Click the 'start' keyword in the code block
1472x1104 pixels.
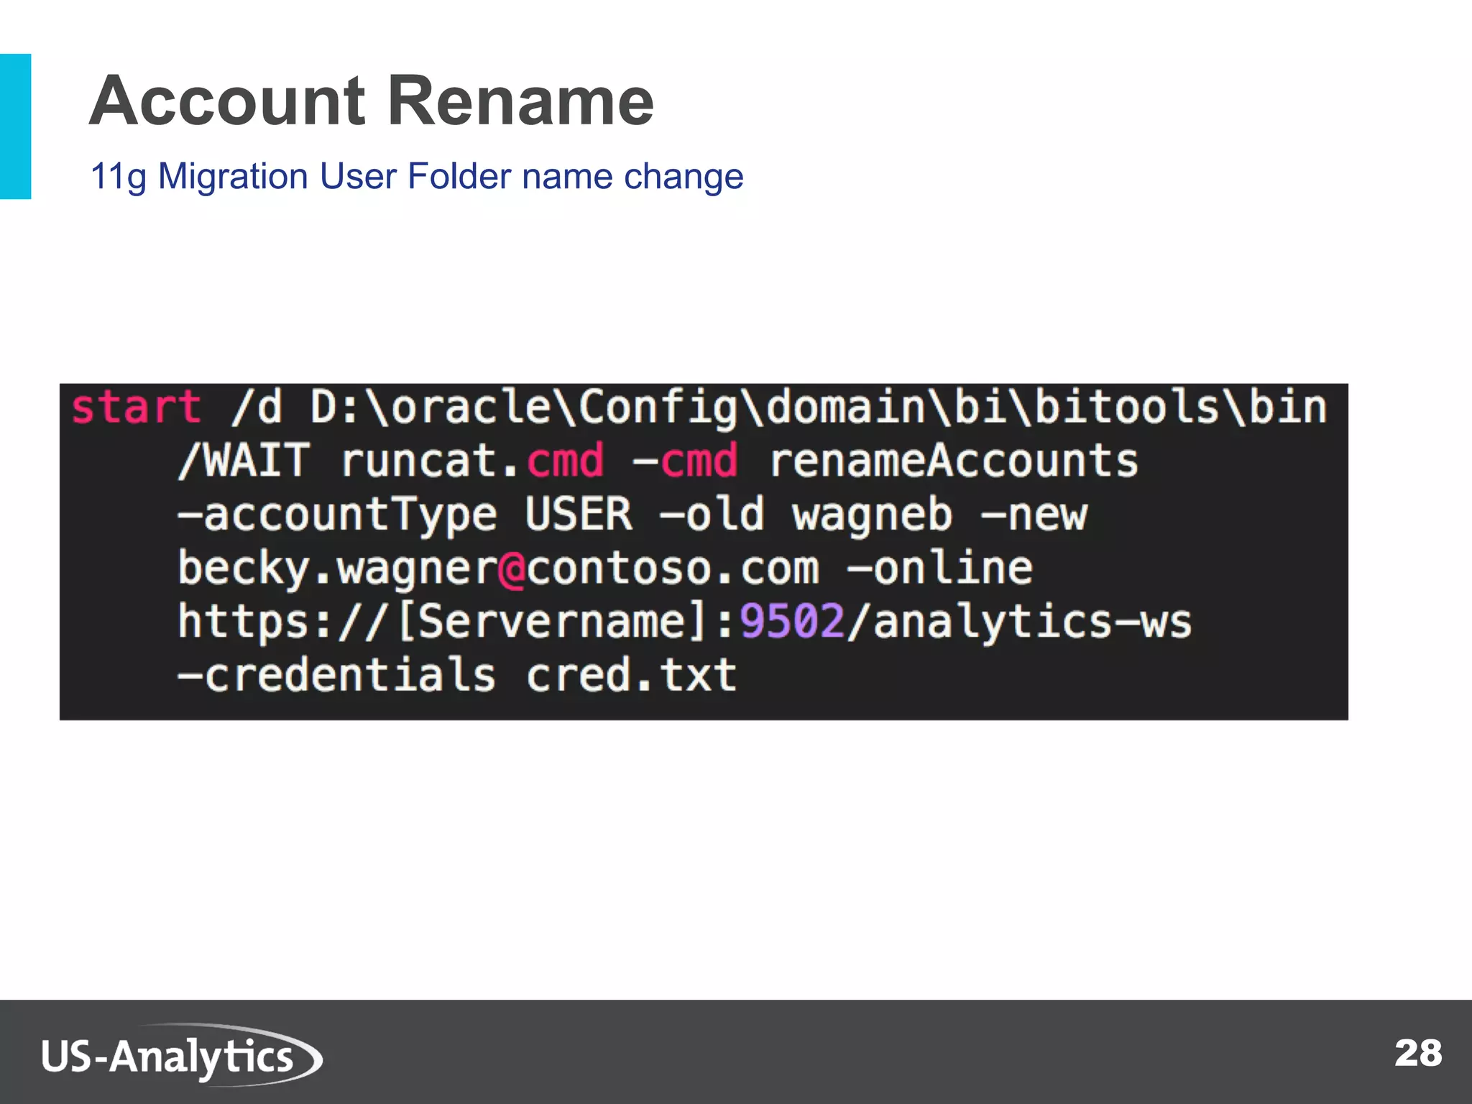pyautogui.click(x=136, y=407)
